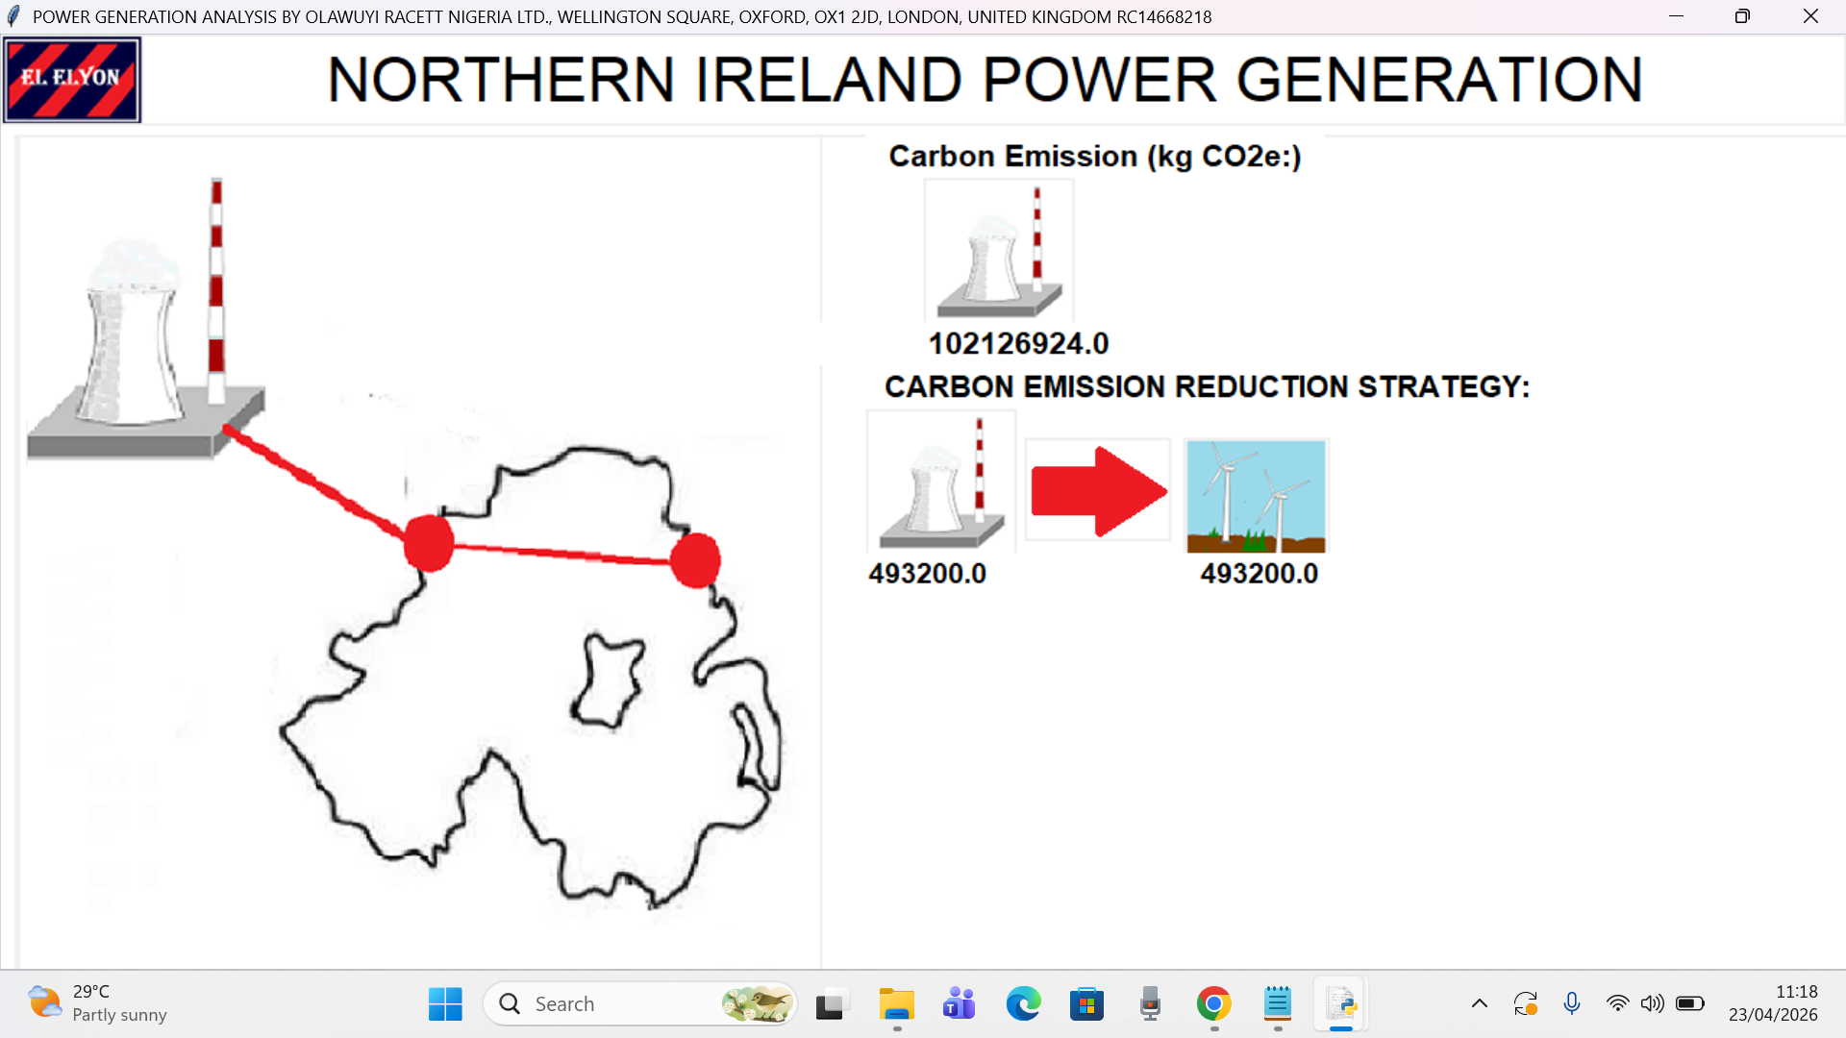Expand hidden system tray icons chevron
1846x1038 pixels.
tap(1479, 1004)
